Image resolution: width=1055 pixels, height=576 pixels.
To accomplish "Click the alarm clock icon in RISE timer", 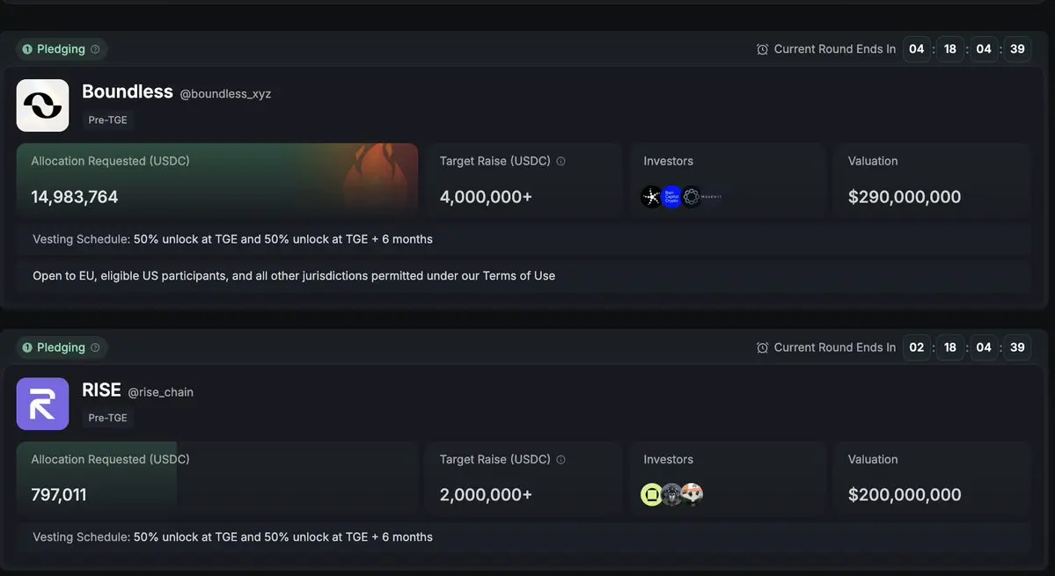I will pos(762,347).
